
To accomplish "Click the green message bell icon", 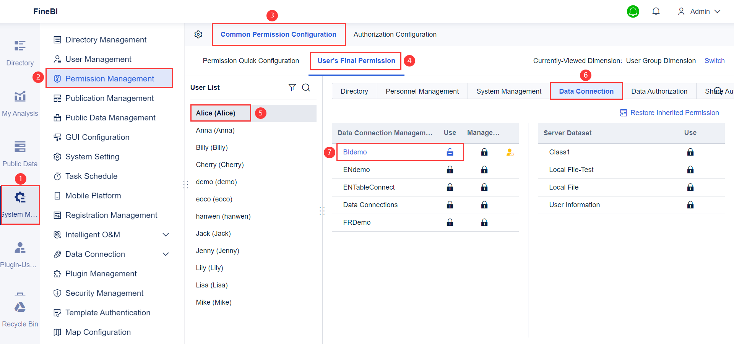I will (x=633, y=11).
